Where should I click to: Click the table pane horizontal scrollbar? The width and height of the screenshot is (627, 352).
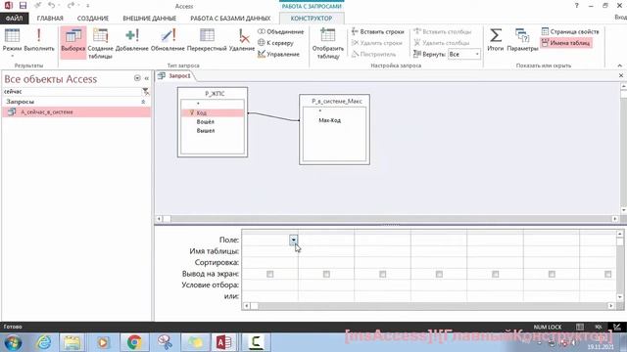pyautogui.click(x=387, y=219)
